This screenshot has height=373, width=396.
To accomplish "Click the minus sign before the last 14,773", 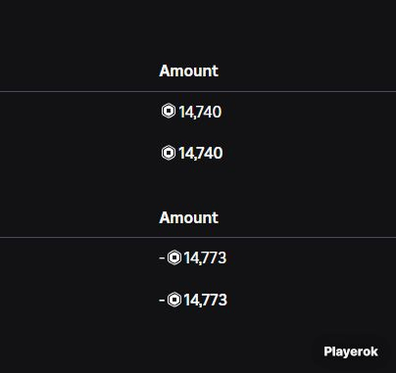I will pyautogui.click(x=162, y=300).
